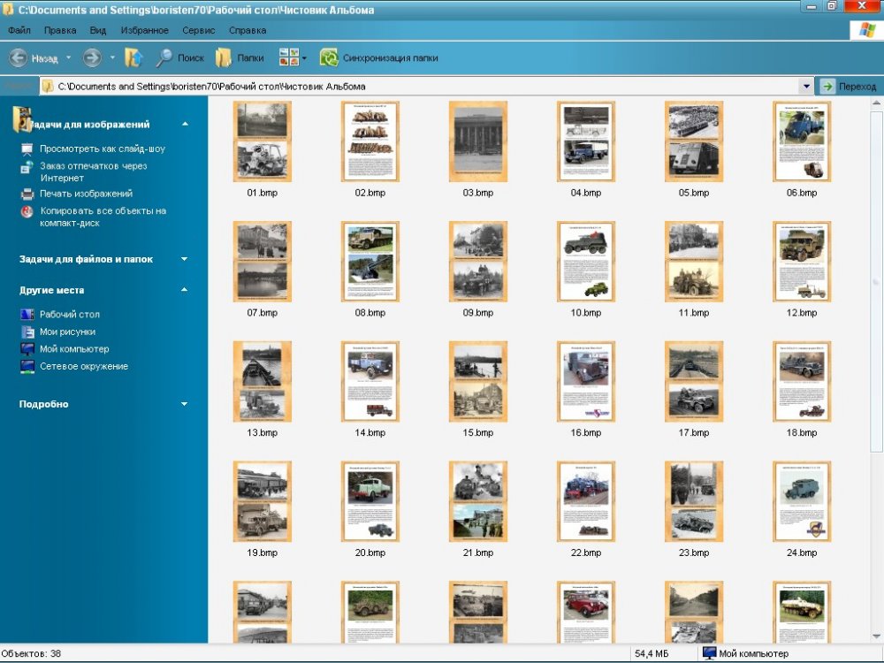Collapse the picture tasks panel section
Image resolution: width=884 pixels, height=663 pixels.
pyautogui.click(x=184, y=125)
